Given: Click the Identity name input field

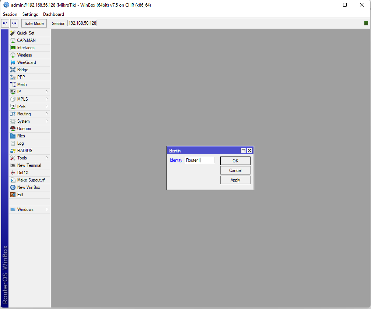Looking at the screenshot, I should [x=199, y=160].
